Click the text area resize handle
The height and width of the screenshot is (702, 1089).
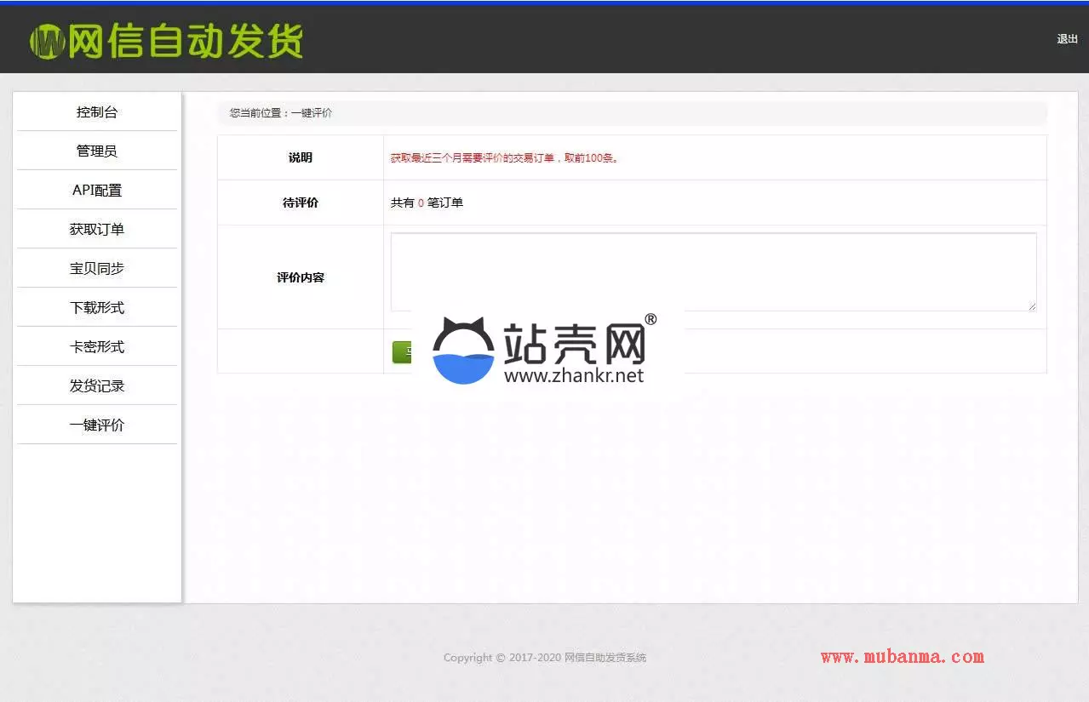1032,306
